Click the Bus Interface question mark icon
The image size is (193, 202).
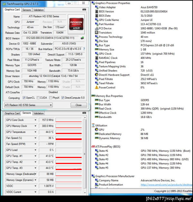point(84,49)
